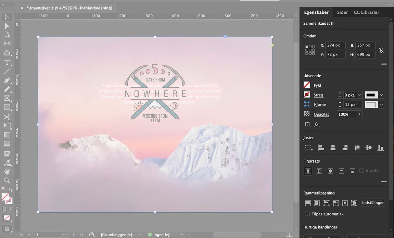Select jump to next column wrap option
The height and width of the screenshot is (238, 394).
click(x=352, y=171)
